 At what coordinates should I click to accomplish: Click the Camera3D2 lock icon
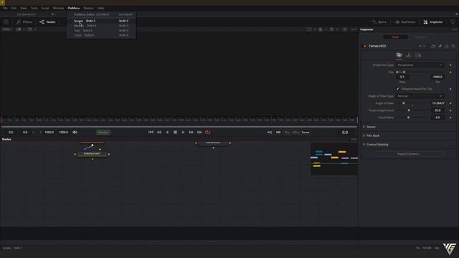pos(447,46)
